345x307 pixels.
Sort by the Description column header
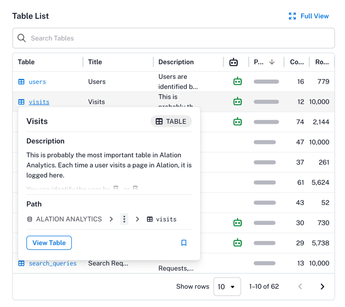click(x=176, y=62)
